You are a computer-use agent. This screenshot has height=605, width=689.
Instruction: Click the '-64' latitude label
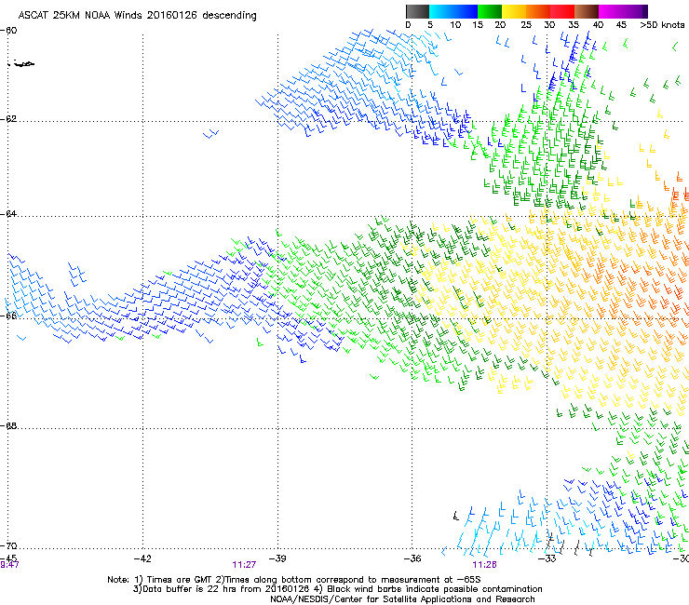click(x=8, y=214)
